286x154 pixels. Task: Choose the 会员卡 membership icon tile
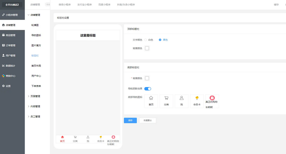[x=197, y=101]
